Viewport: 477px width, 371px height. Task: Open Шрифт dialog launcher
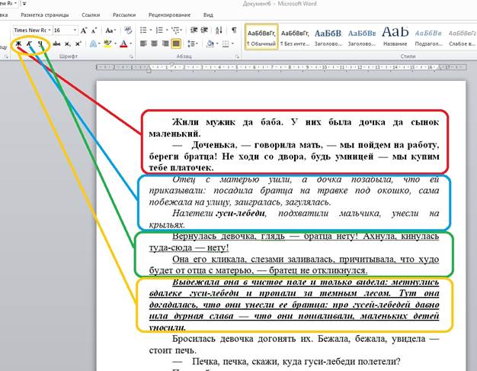[131, 56]
